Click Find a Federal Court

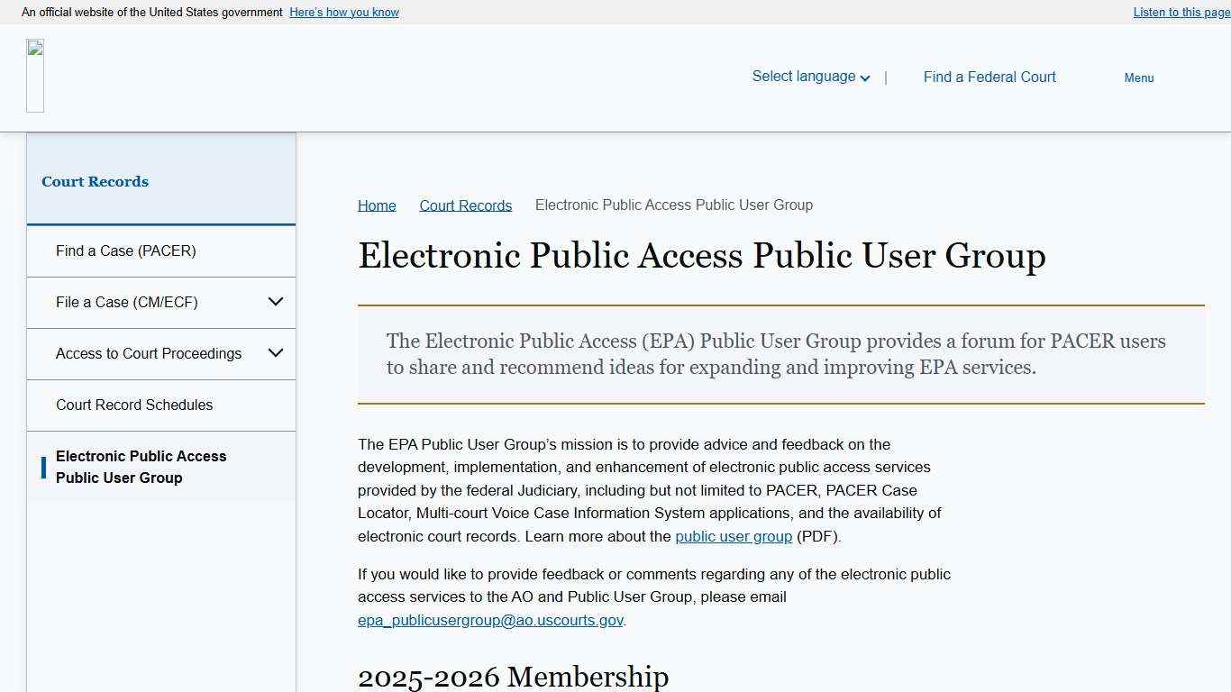(x=989, y=77)
